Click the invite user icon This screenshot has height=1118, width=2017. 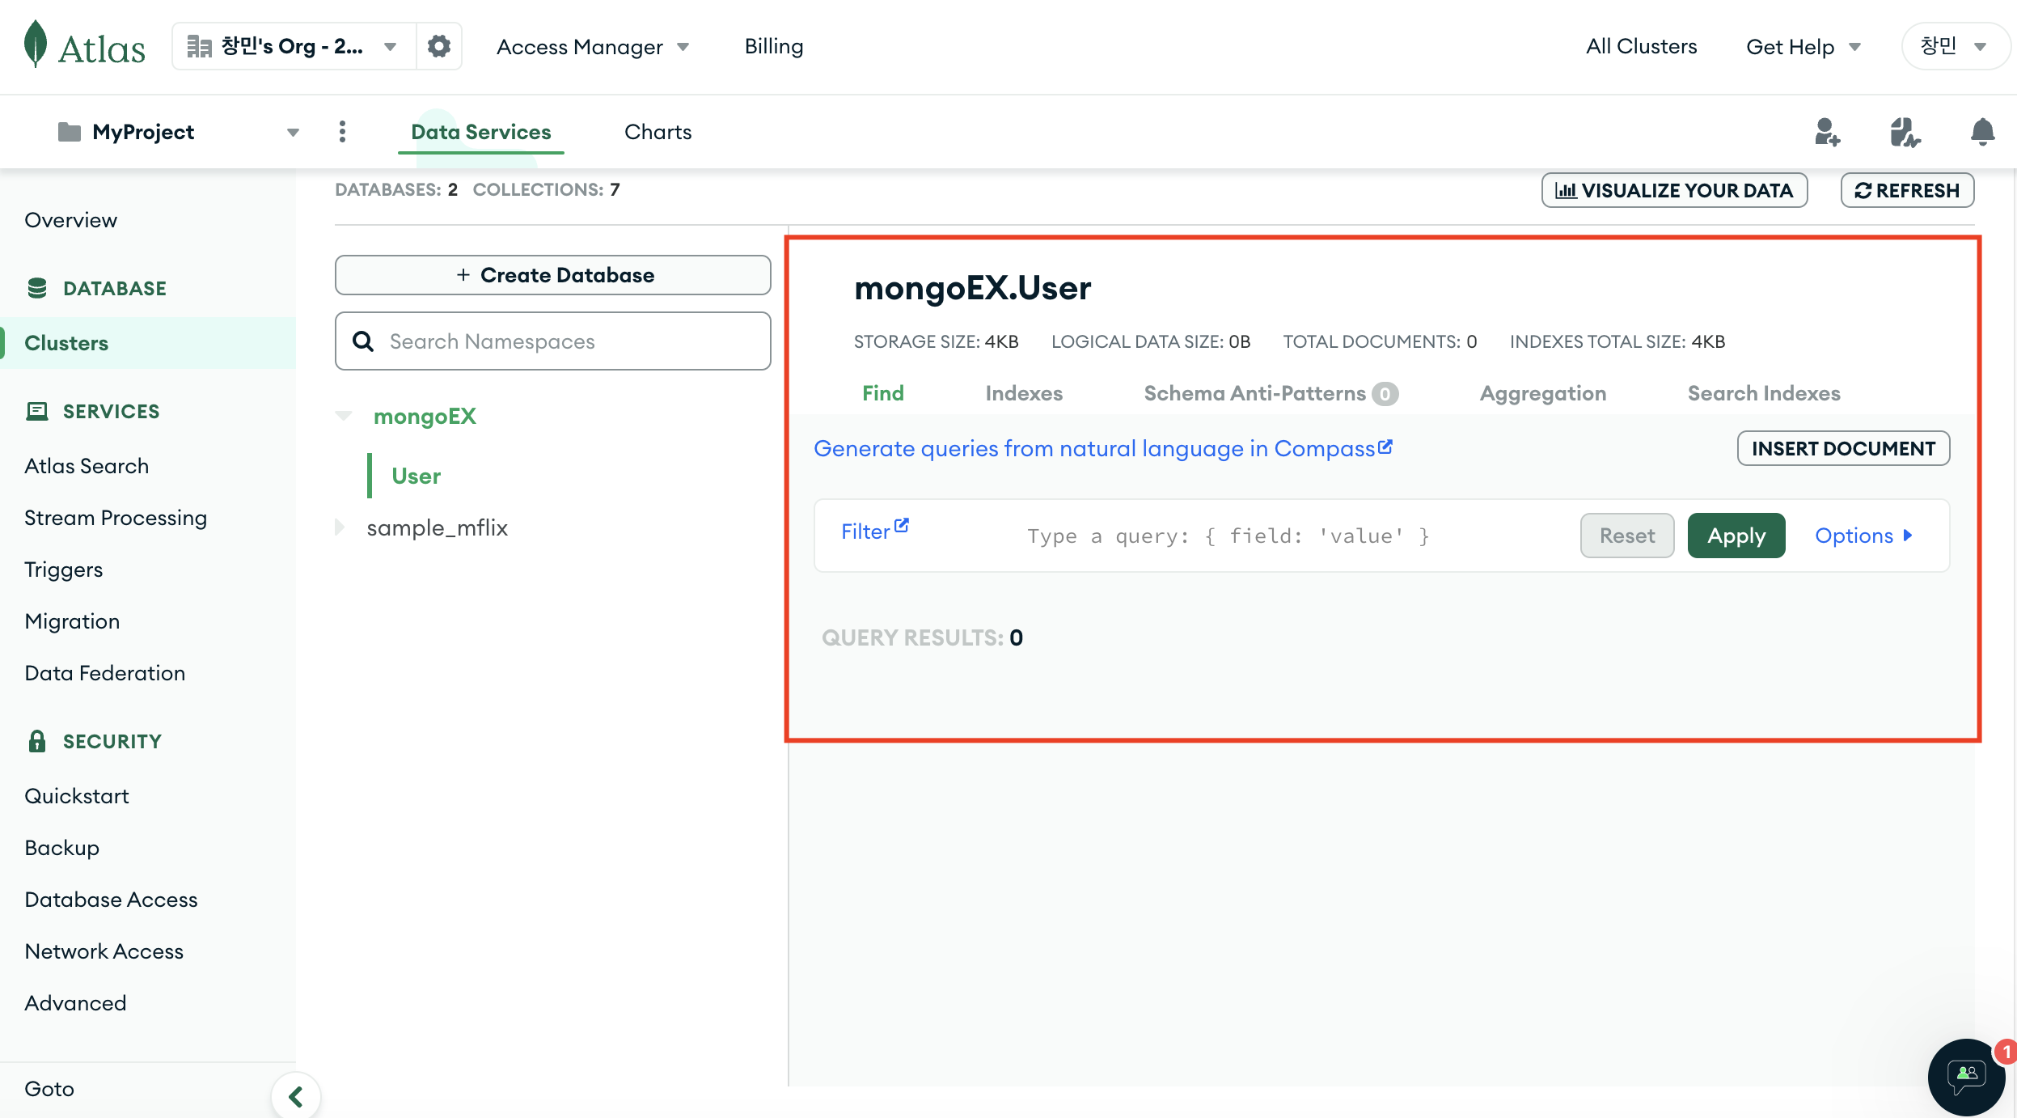[x=1827, y=132]
